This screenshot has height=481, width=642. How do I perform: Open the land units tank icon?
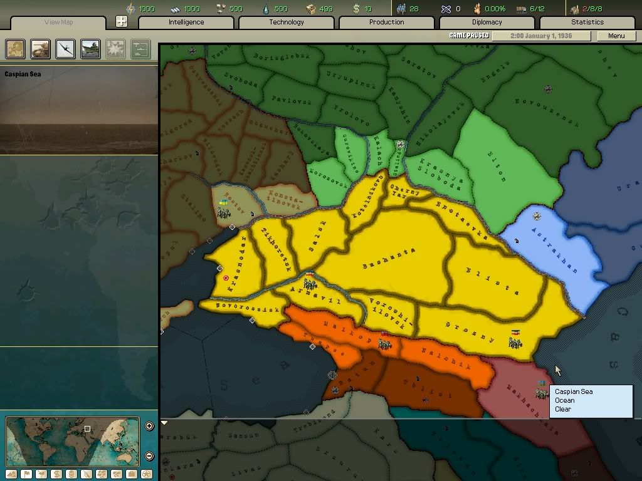(x=40, y=49)
